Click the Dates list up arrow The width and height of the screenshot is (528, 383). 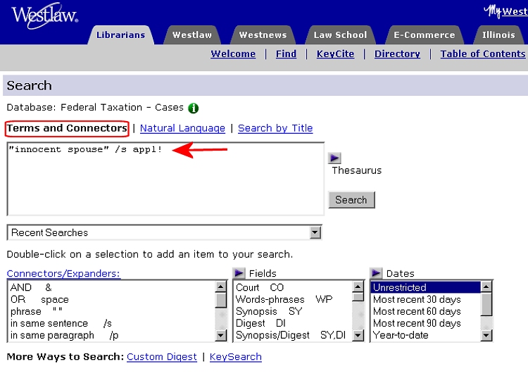pos(486,287)
